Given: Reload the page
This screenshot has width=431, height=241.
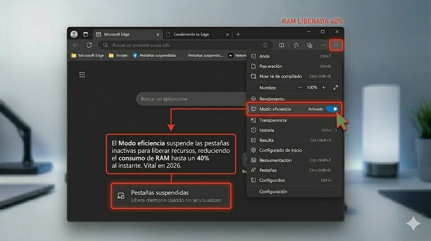Looking at the screenshot, I should tap(89, 45).
